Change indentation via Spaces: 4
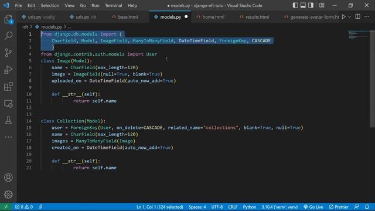 (x=197, y=207)
